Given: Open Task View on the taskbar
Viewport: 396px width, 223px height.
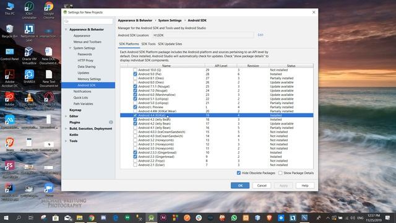Looking at the screenshot, I should pyautogui.click(x=30, y=217).
